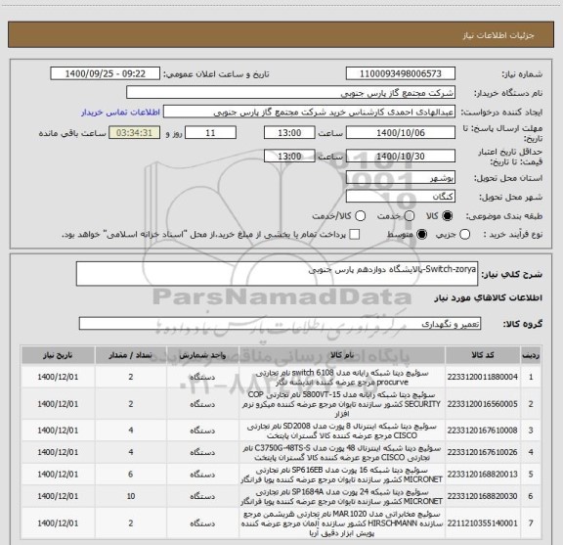The width and height of the screenshot is (563, 545).
Task: Click quantity 10 in SP1684A row
Action: coord(131,496)
